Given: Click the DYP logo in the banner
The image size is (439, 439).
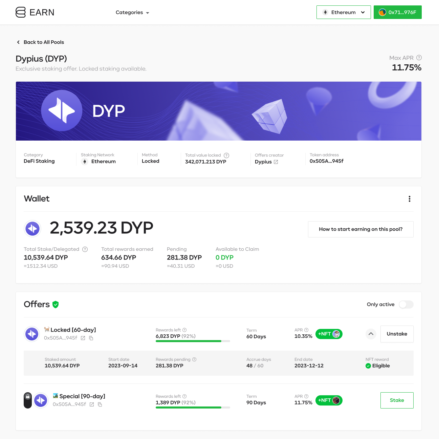Looking at the screenshot, I should tap(62, 110).
